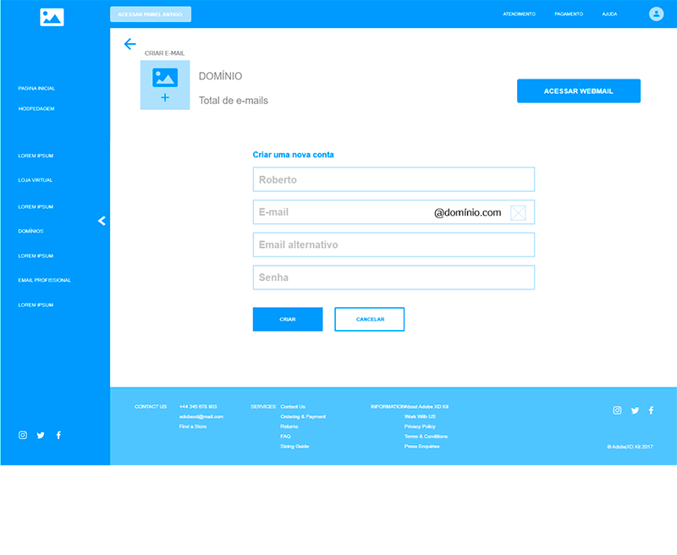Collapse the sidebar with the chevron arrow
677x555 pixels.
(102, 221)
